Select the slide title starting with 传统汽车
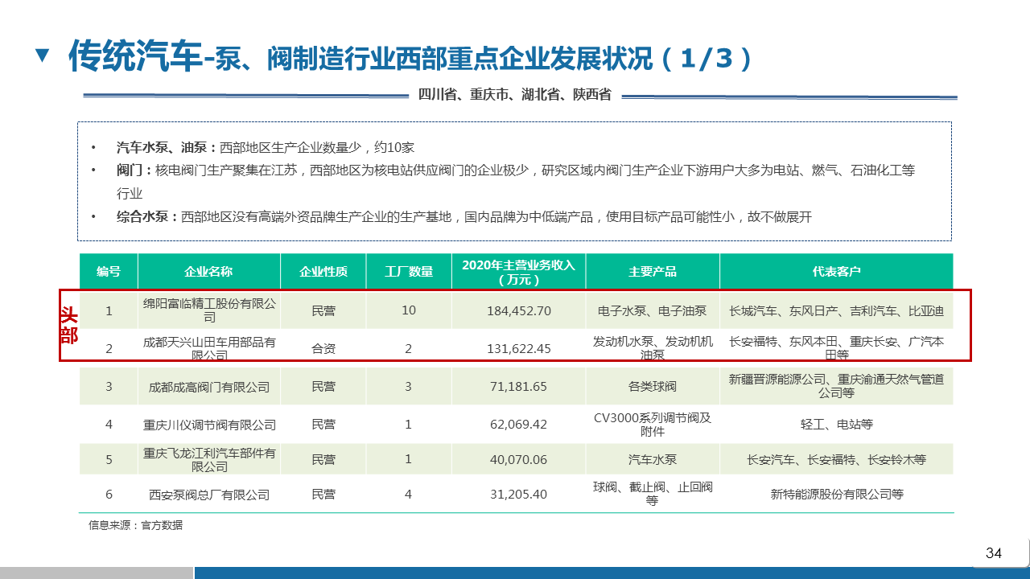 (x=410, y=57)
